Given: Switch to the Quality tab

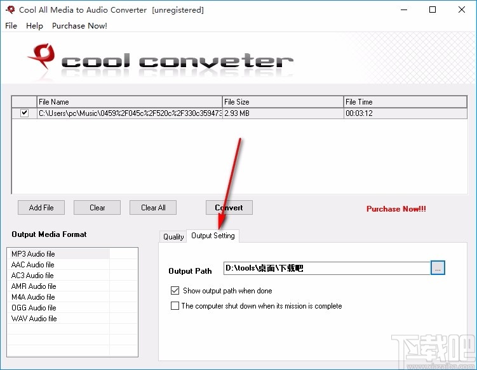Looking at the screenshot, I should [173, 236].
